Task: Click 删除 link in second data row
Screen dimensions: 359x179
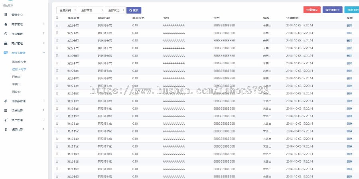Action: (x=349, y=33)
